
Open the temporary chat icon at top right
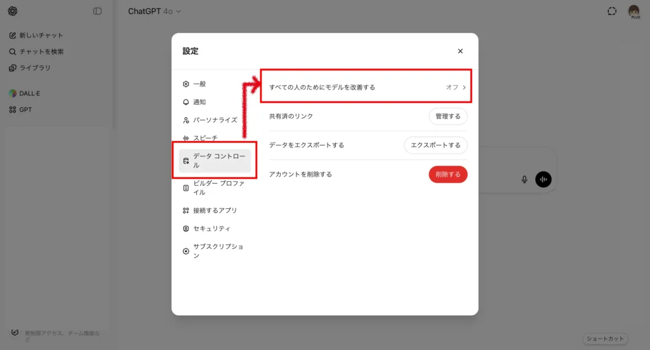click(612, 11)
